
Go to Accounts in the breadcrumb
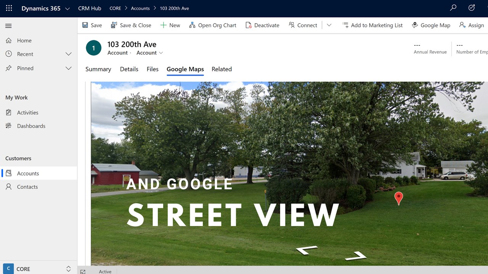140,8
